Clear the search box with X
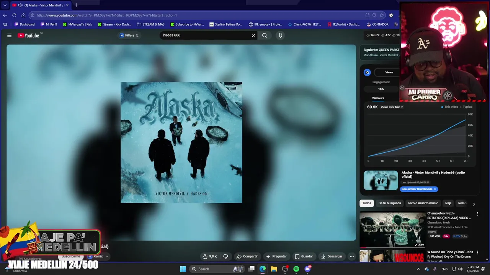 (x=253, y=35)
